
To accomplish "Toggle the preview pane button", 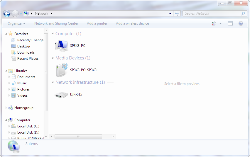I will (x=230, y=23).
